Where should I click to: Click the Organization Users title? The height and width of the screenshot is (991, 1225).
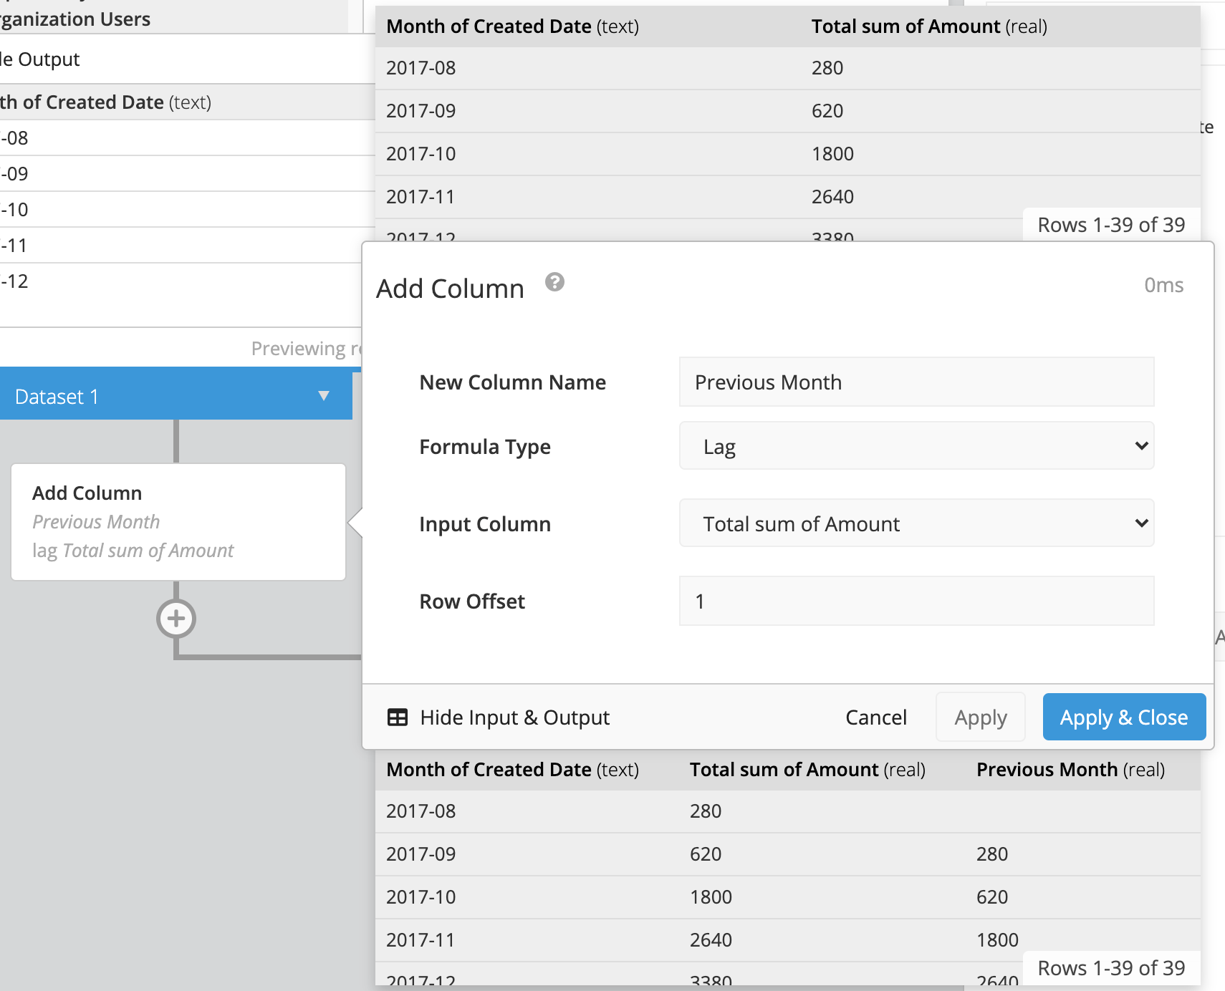pos(75,19)
